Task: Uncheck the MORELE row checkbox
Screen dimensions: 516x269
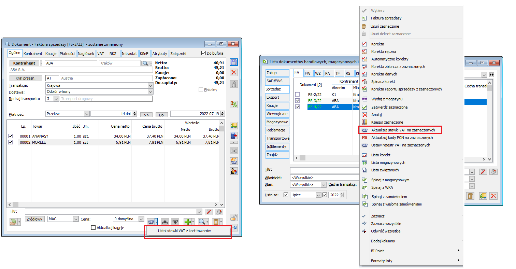Action: [x=11, y=142]
